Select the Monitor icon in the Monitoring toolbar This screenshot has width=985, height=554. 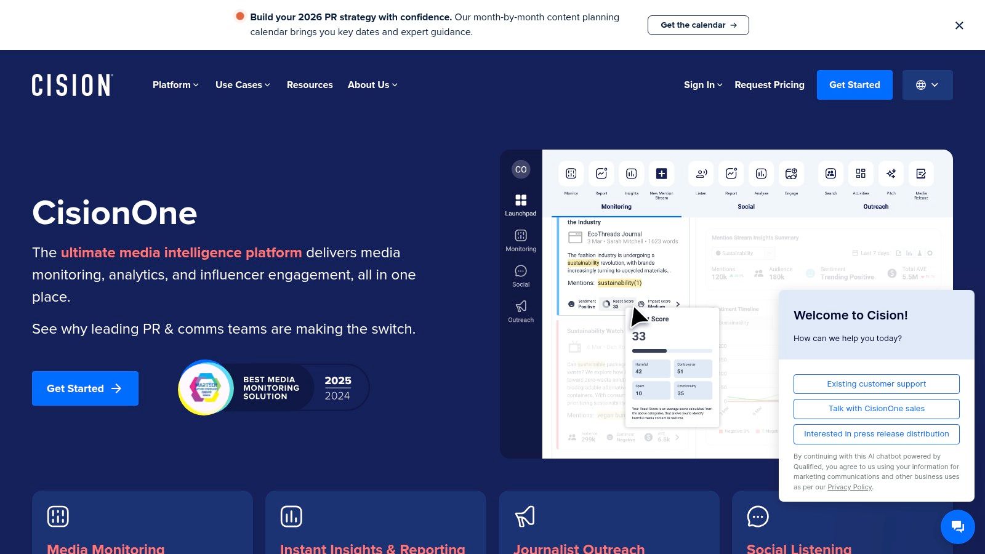tap(571, 174)
